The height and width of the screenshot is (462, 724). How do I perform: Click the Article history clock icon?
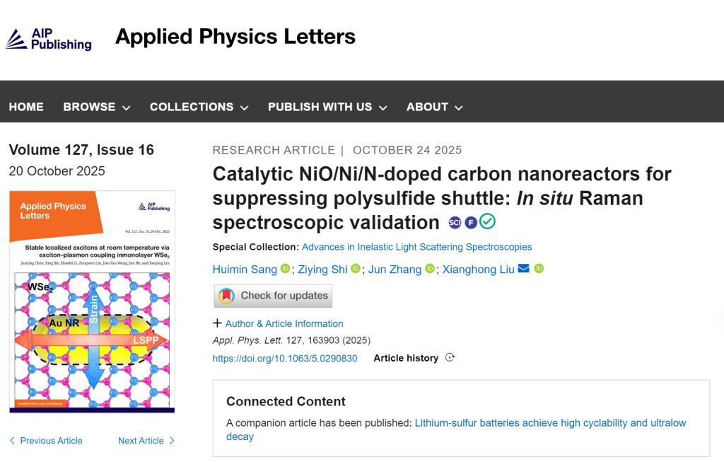point(450,358)
